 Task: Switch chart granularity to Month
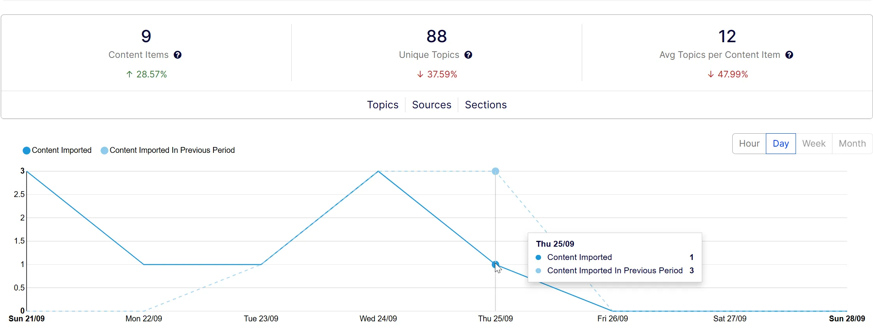852,144
